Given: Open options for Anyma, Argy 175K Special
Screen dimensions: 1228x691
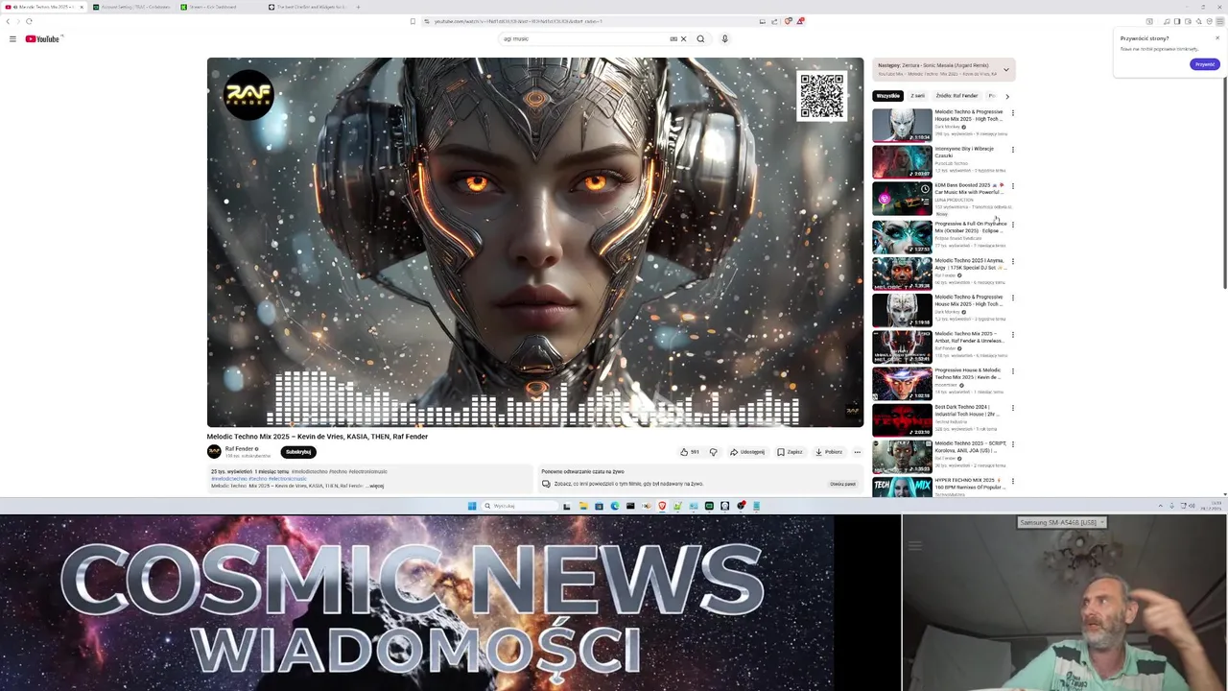Looking at the screenshot, I should (1012, 261).
